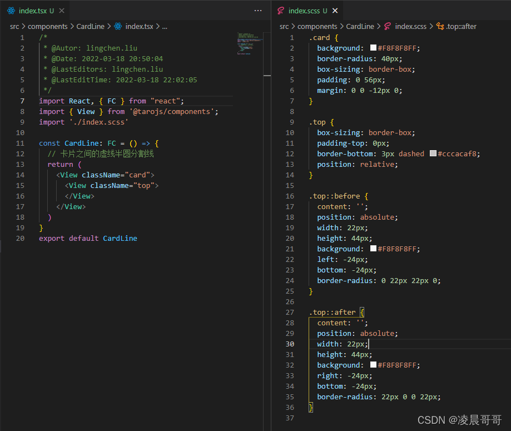Click 'index.scss' in the breadcrumb
The width and height of the screenshot is (511, 431).
(410, 26)
